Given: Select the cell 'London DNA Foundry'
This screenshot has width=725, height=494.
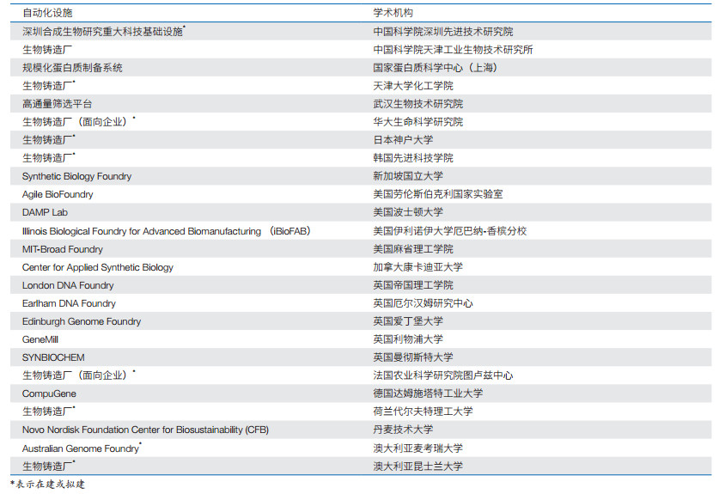Looking at the screenshot, I should point(68,285).
